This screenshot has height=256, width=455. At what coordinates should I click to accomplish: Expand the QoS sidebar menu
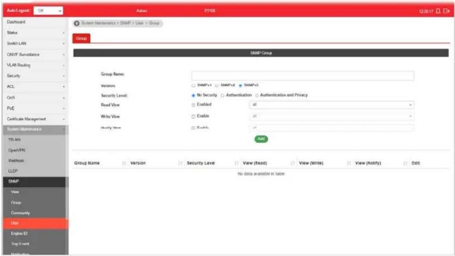point(35,98)
